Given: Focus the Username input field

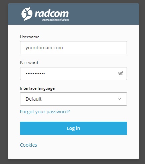Looking at the screenshot, I should point(74,48).
